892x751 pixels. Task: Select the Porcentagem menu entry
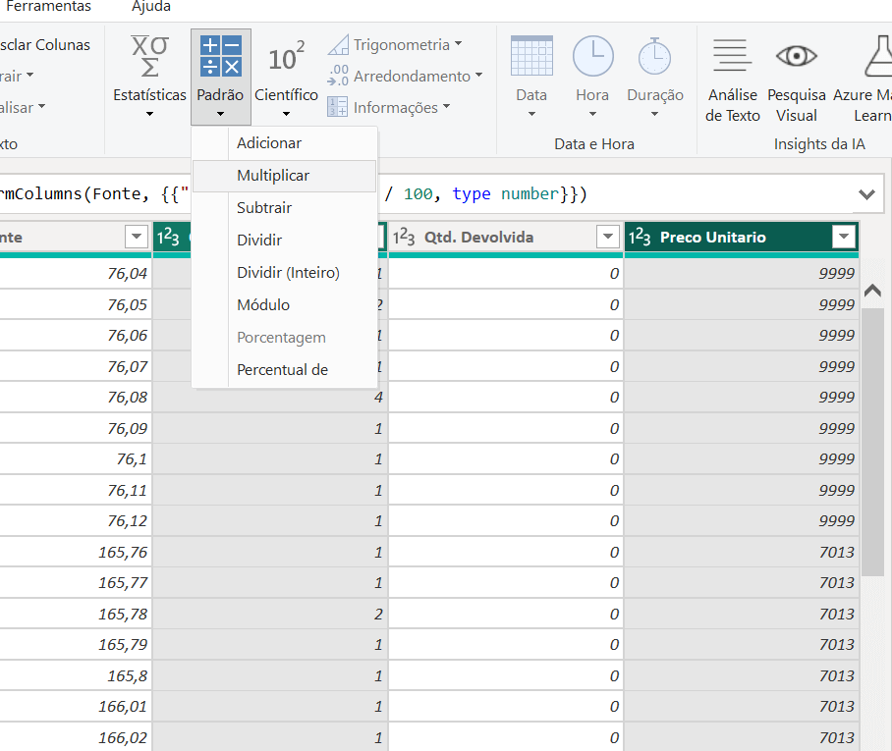coord(285,338)
